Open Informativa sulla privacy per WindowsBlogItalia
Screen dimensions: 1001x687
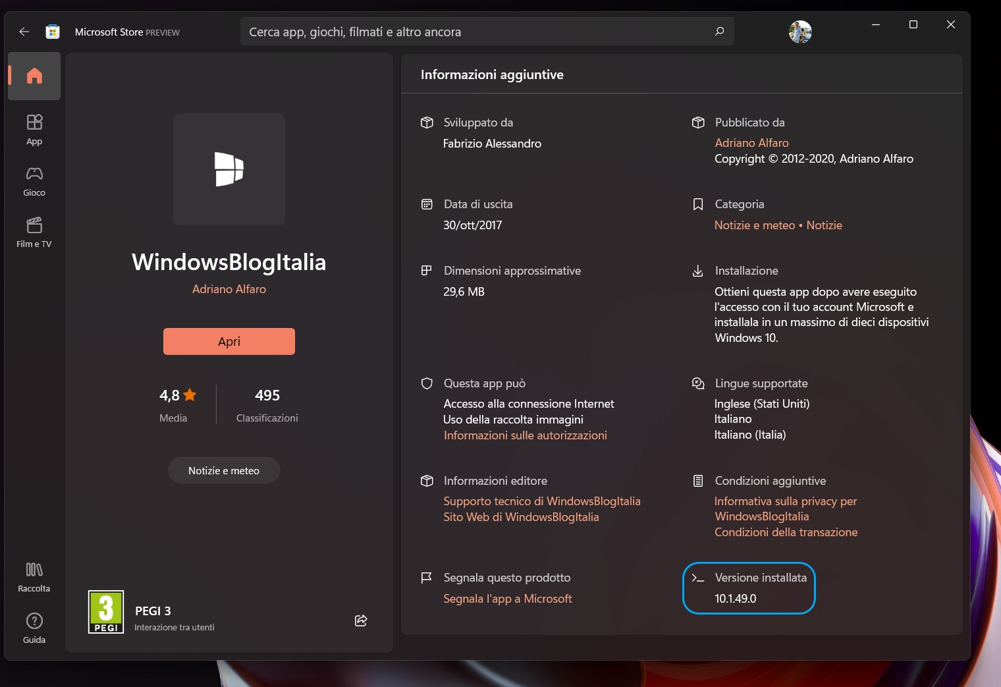click(786, 508)
